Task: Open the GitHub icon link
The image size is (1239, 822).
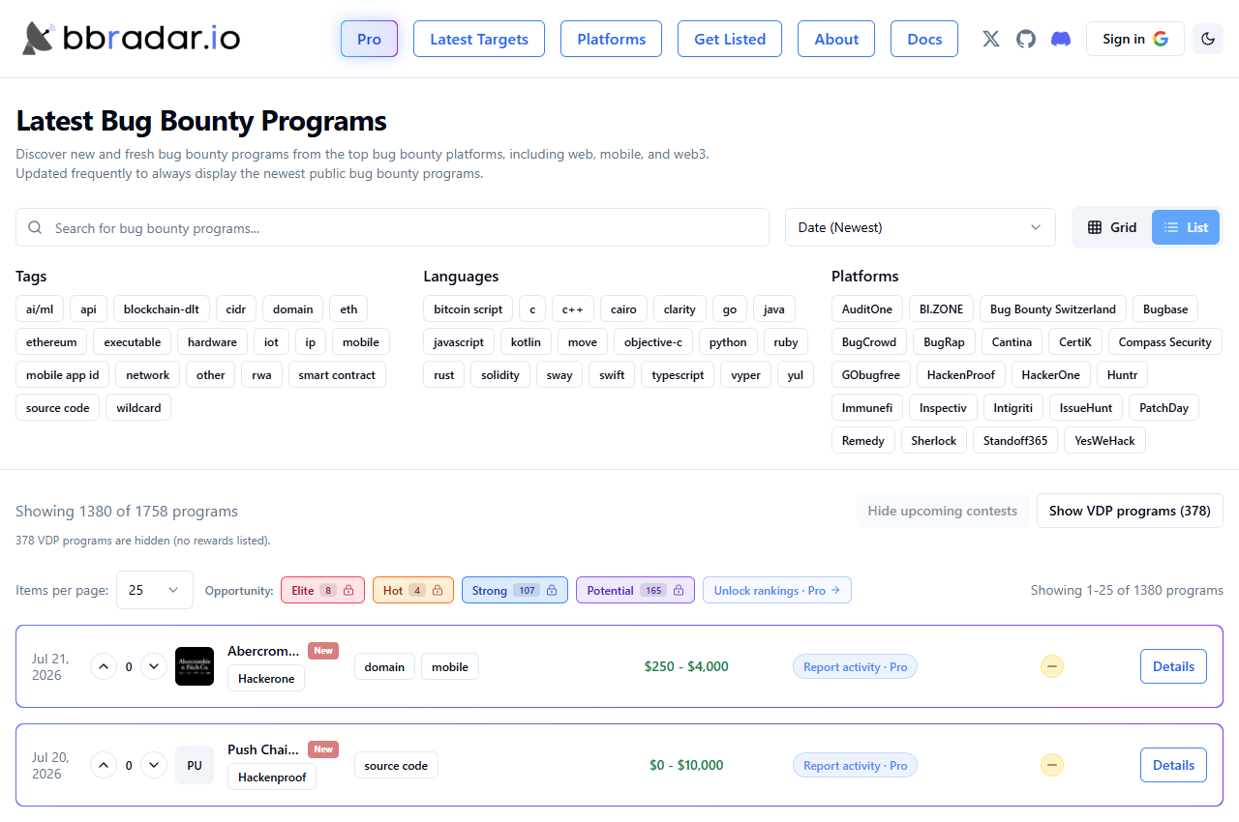Action: [x=1026, y=39]
